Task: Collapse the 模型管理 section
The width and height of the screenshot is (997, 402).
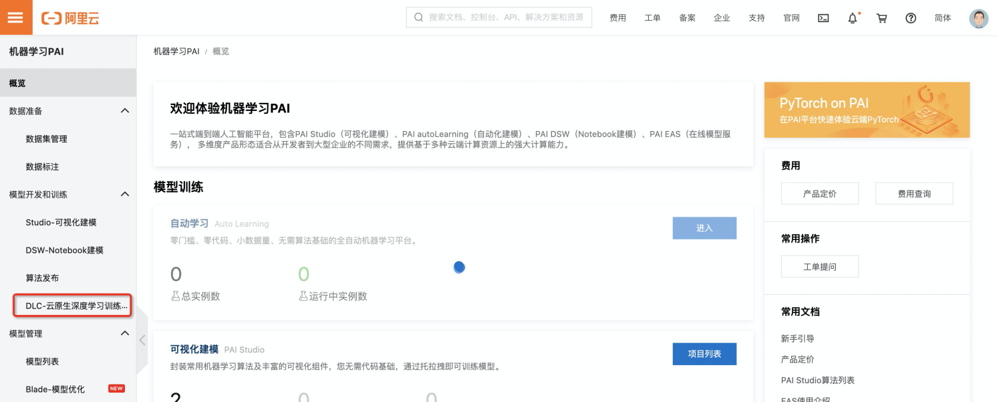Action: (x=125, y=333)
